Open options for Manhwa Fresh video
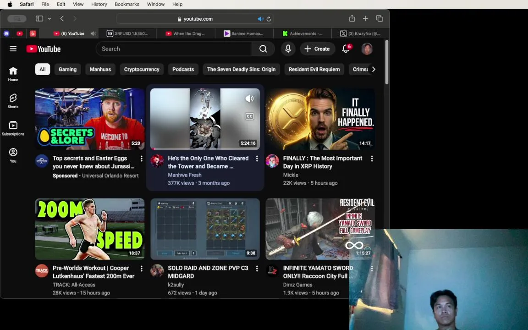This screenshot has height=330, width=528. pos(257,159)
